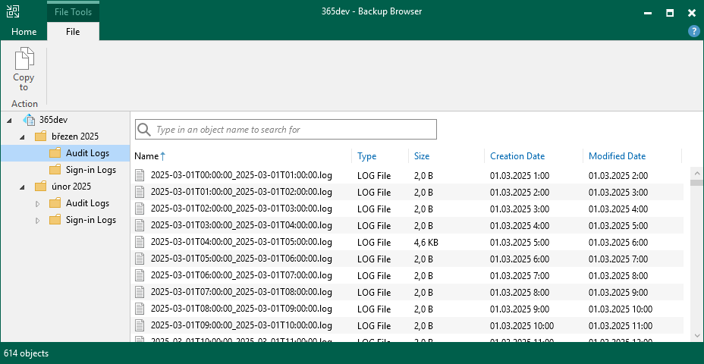
Task: Click file icon of 2025-03-01T05:00:00 log
Action: (x=140, y=259)
